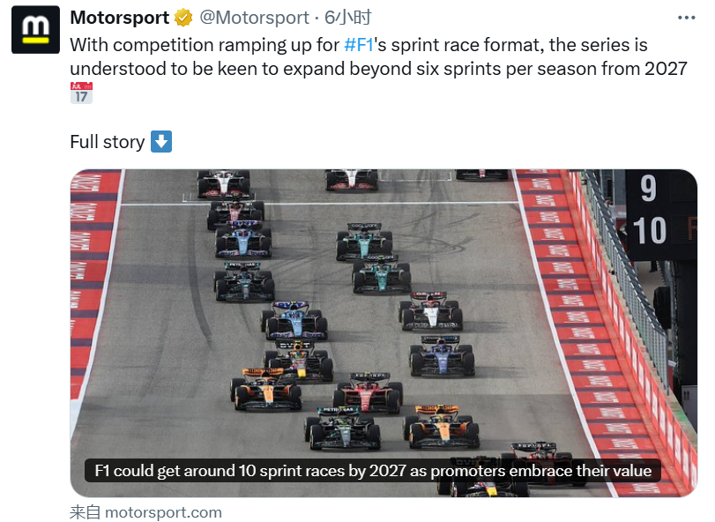715x522 pixels.
Task: Click the orange McLaren car on the left
Action: click(x=266, y=389)
